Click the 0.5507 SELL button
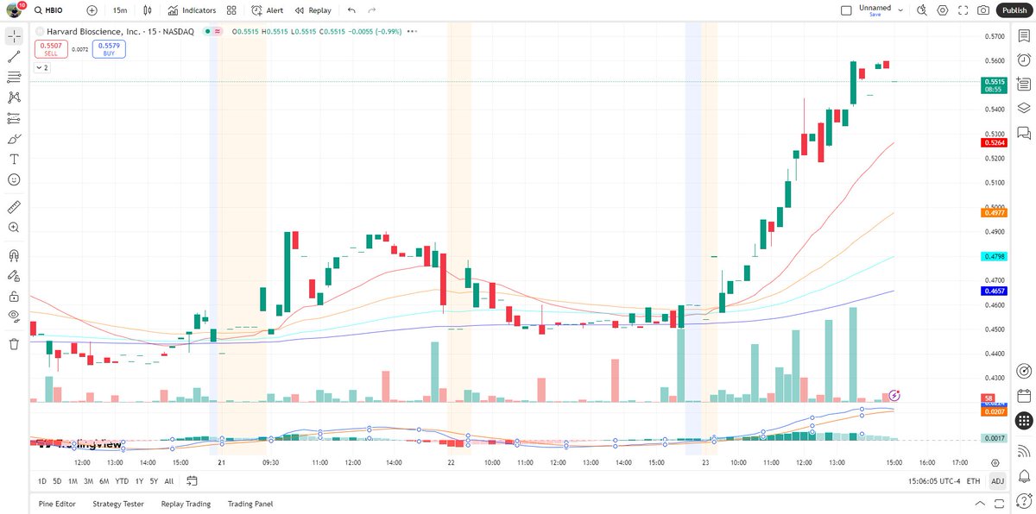Image resolution: width=1036 pixels, height=514 pixels. point(51,50)
